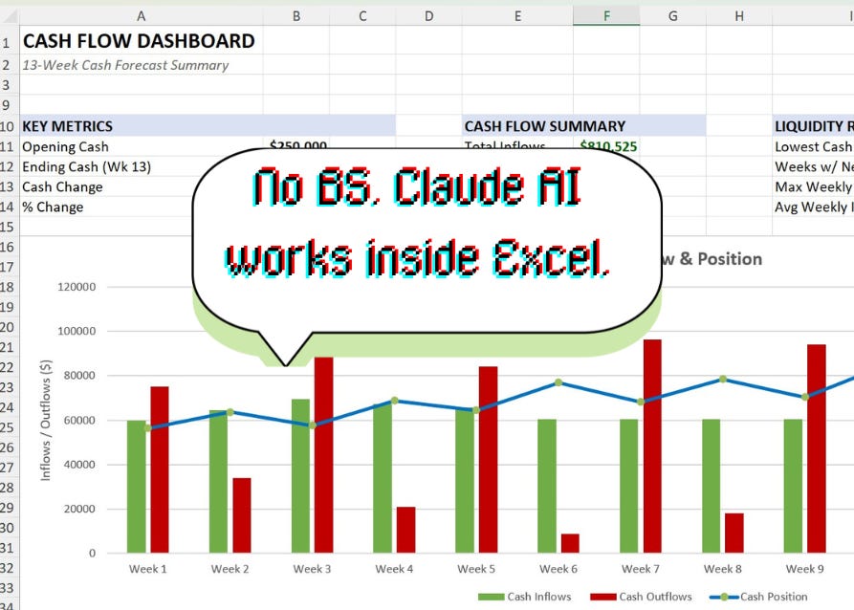Select the 'Cash Inflows' legend entry
Viewport: 854px width, 610px height.
point(524,597)
